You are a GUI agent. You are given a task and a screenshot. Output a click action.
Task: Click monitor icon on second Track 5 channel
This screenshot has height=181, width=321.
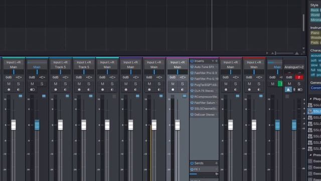click(89, 89)
